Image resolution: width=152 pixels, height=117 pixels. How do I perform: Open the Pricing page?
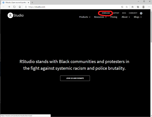click(114, 17)
